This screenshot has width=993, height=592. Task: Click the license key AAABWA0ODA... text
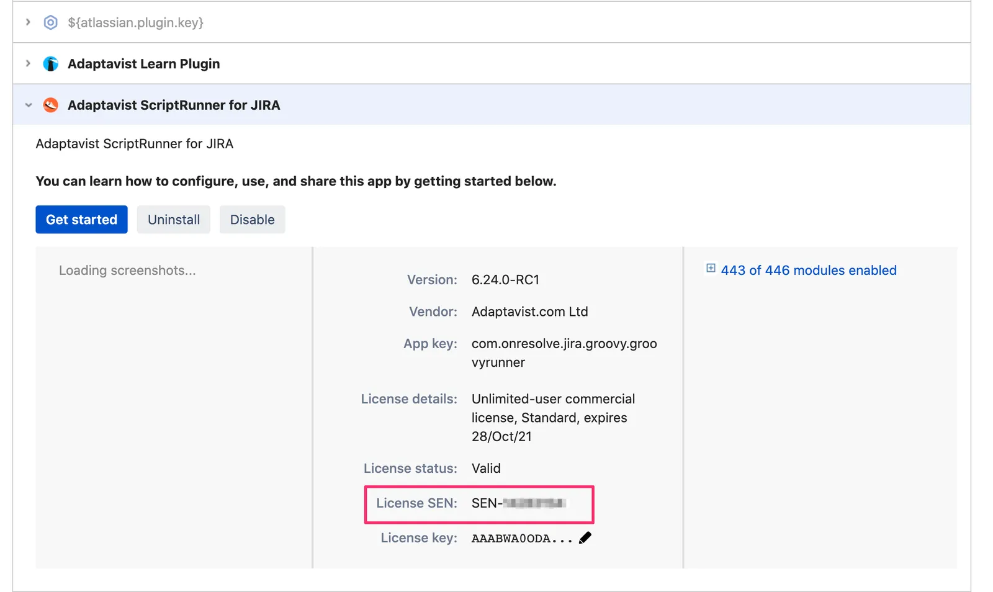click(x=522, y=538)
